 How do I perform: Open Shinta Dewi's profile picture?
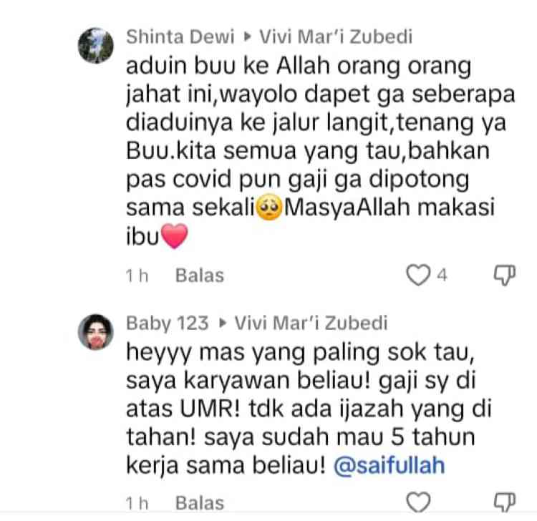95,46
